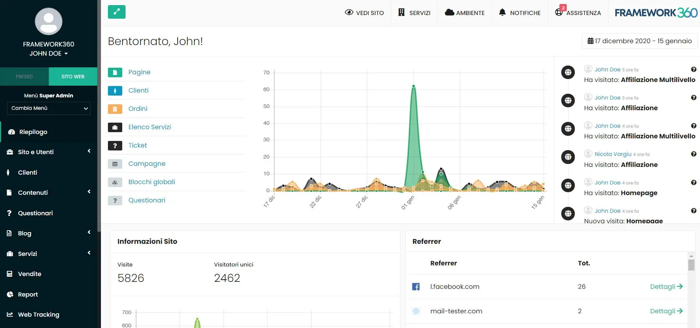Click the Referrer table scrollbar
The height and width of the screenshot is (328, 700).
click(691, 265)
